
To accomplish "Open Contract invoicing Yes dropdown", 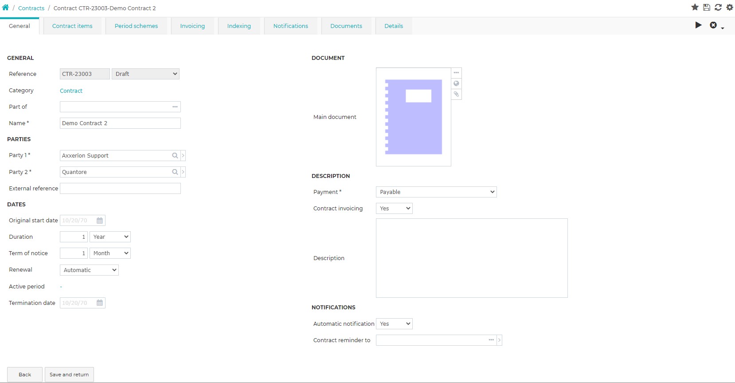I will pyautogui.click(x=394, y=209).
